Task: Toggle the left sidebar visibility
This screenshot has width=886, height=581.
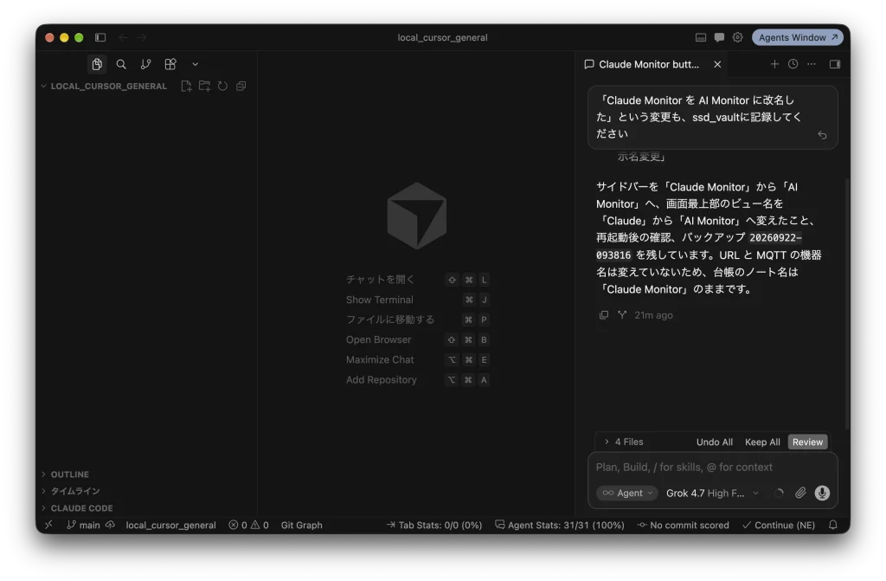Action: click(x=100, y=37)
